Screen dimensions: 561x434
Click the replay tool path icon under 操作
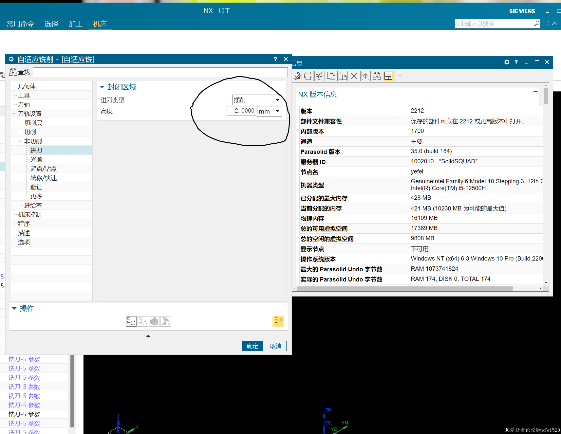143,321
